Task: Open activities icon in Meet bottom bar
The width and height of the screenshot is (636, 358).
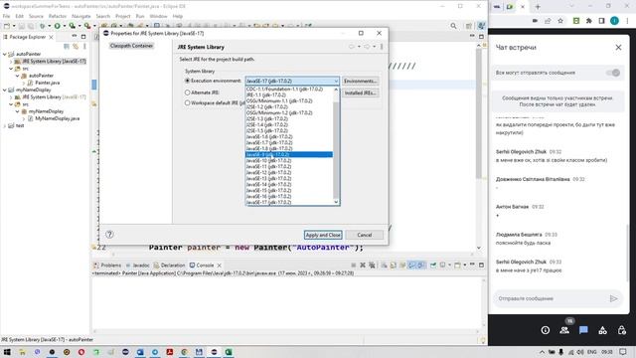Action: pos(603,330)
